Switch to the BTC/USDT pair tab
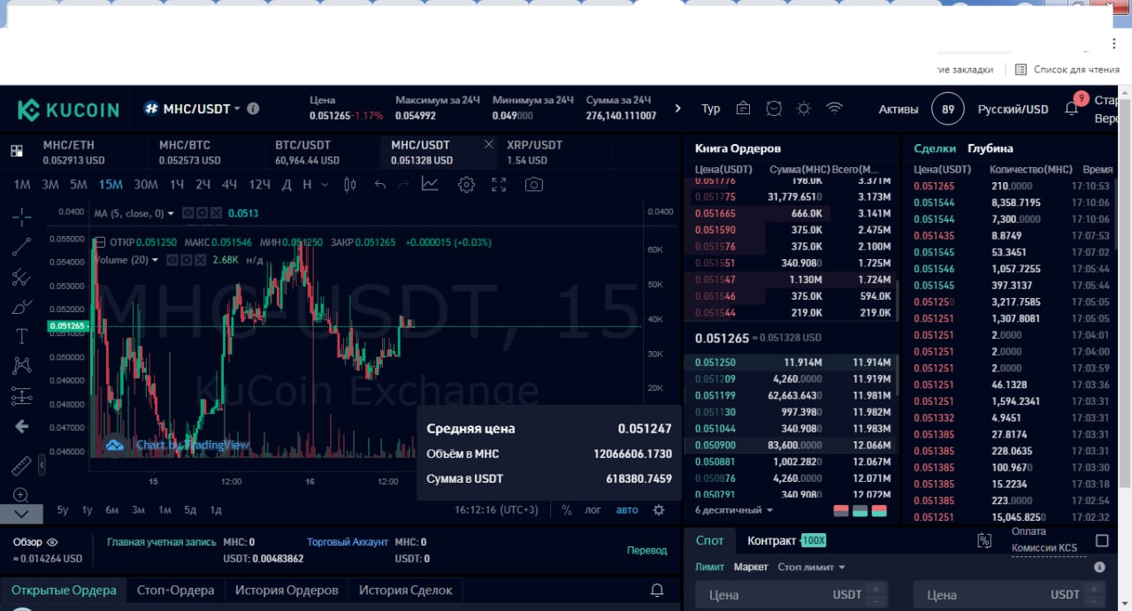The image size is (1132, 611). pyautogui.click(x=321, y=152)
